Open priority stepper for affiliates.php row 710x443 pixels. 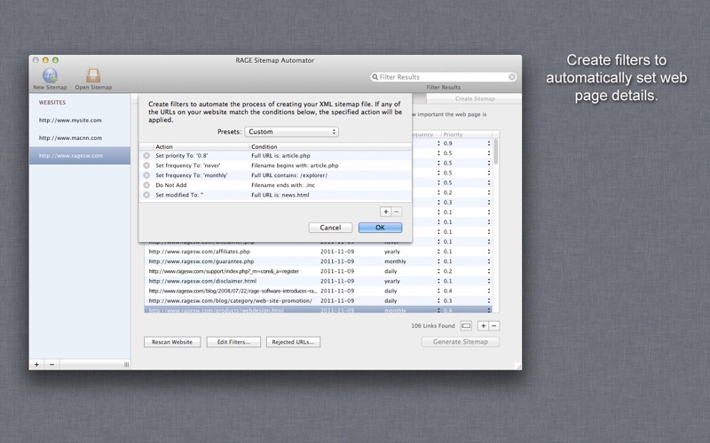(x=489, y=252)
